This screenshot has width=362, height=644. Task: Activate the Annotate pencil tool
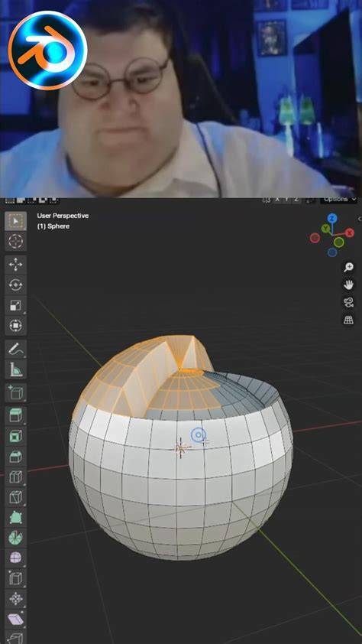coord(15,349)
